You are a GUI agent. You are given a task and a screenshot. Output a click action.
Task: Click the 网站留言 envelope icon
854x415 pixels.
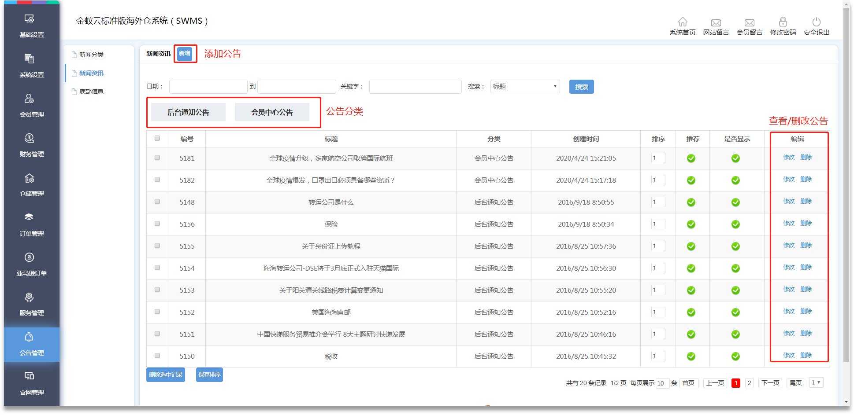click(x=716, y=22)
